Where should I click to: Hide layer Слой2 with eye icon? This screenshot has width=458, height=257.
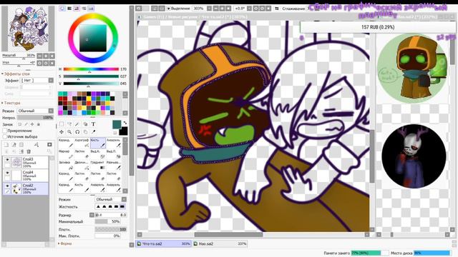click(7, 186)
